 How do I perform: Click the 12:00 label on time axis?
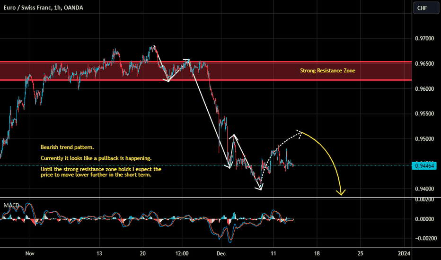(x=182, y=253)
